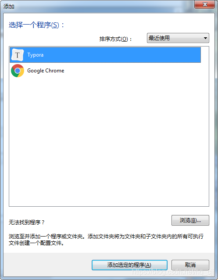Click the 取消 cancel button
This screenshot has height=280, width=218.
[190, 265]
